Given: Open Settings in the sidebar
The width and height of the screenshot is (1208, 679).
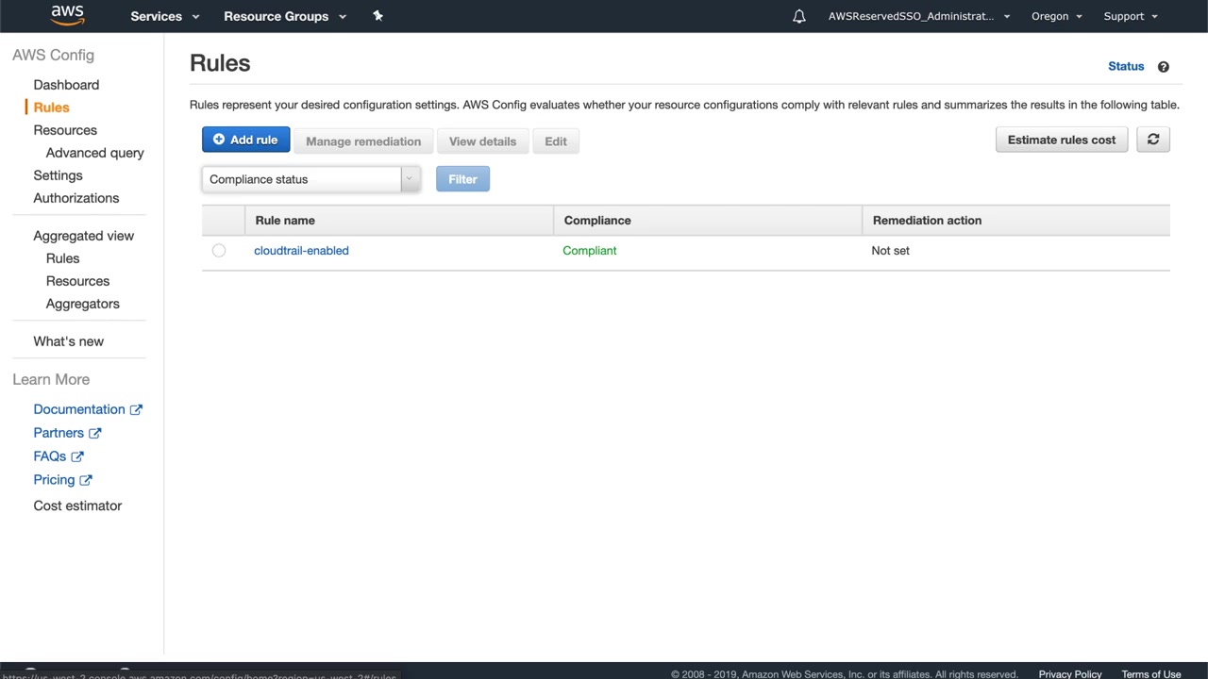Looking at the screenshot, I should pos(58,175).
